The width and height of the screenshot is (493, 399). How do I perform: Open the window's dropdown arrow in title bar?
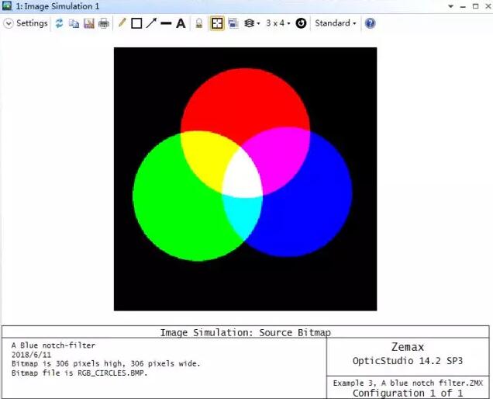tap(453, 6)
